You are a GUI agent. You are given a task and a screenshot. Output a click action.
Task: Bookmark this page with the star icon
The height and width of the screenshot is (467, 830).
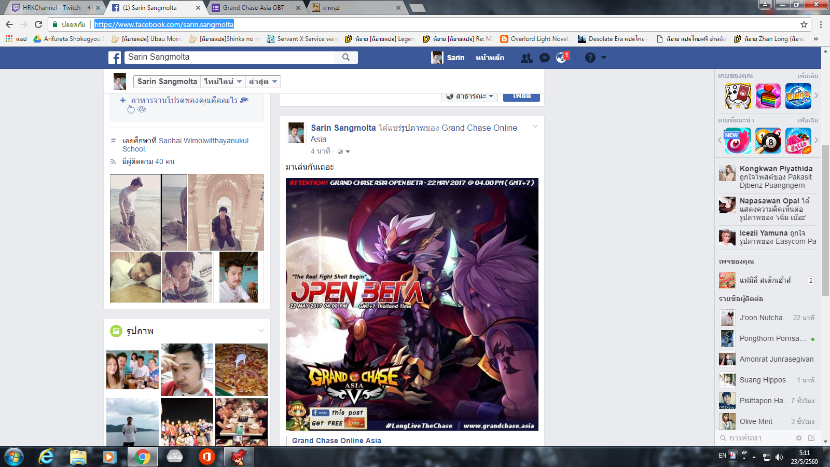coord(804,24)
